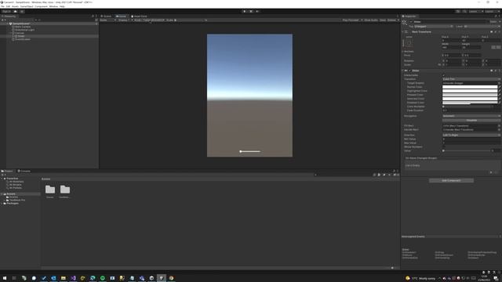Screen dimensions: 502x282
Task: Open the Windows Start menu
Action: point(5,278)
